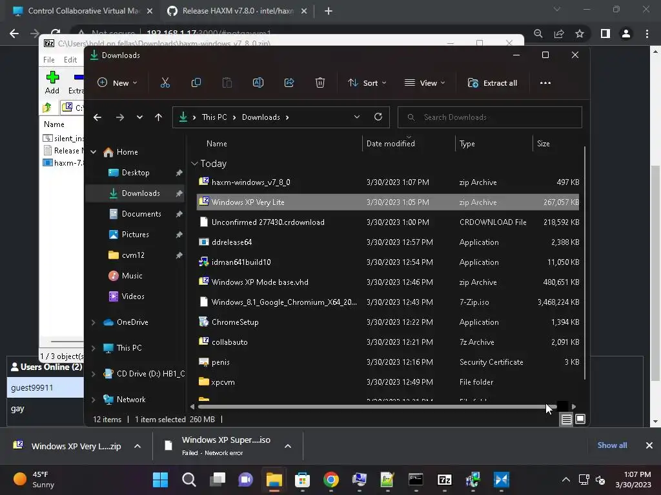Switch to Control Collaborative Virtual Machine tab

(x=82, y=11)
